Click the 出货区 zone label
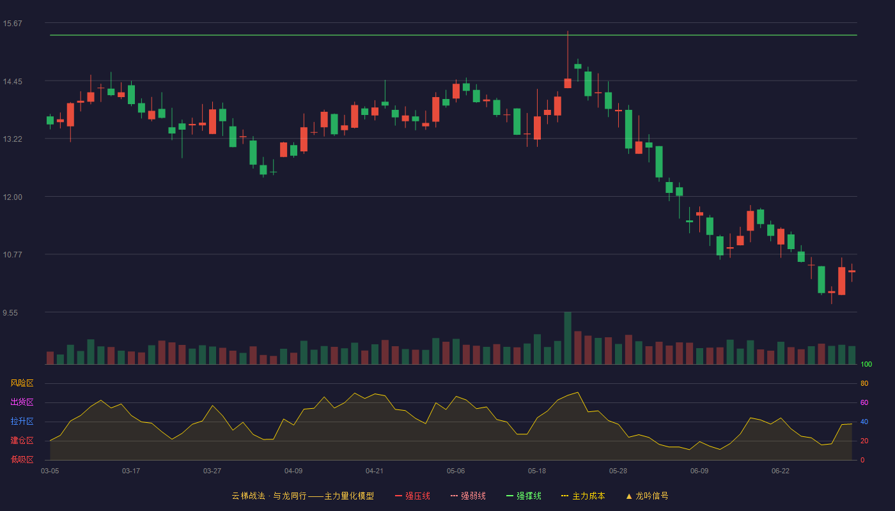This screenshot has width=895, height=511. pos(22,402)
